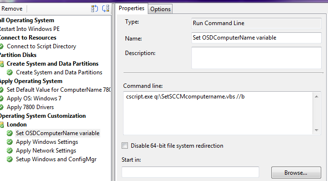Select the Partition Disks group

click(x=18, y=55)
